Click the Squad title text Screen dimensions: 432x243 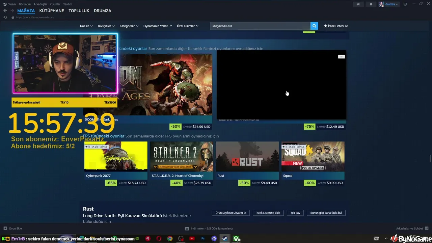(288, 175)
